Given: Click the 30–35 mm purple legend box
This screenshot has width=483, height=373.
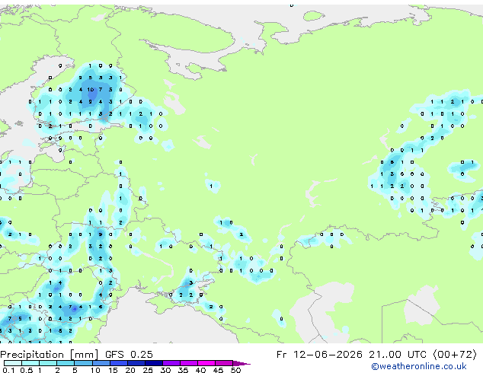Looking at the screenshot, I should 171,363.
